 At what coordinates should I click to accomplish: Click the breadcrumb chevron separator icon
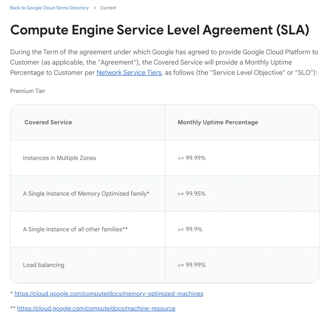click(x=95, y=8)
